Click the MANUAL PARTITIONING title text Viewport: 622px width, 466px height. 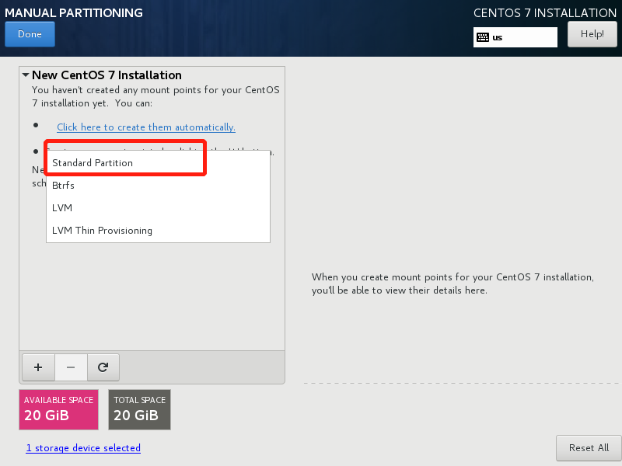(x=74, y=12)
